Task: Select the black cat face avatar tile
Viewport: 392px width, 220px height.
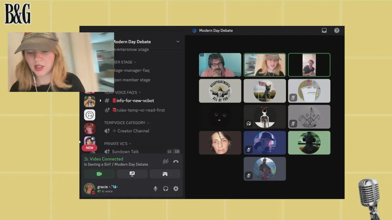Action: click(220, 117)
